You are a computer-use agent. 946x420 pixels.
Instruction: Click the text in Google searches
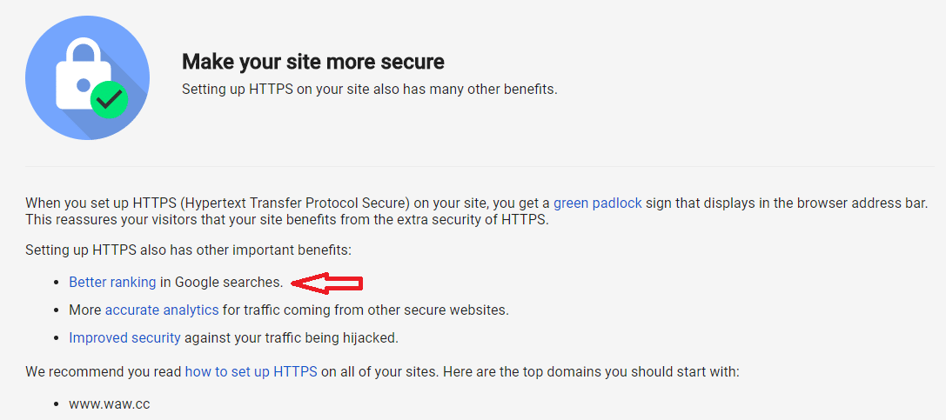(221, 282)
